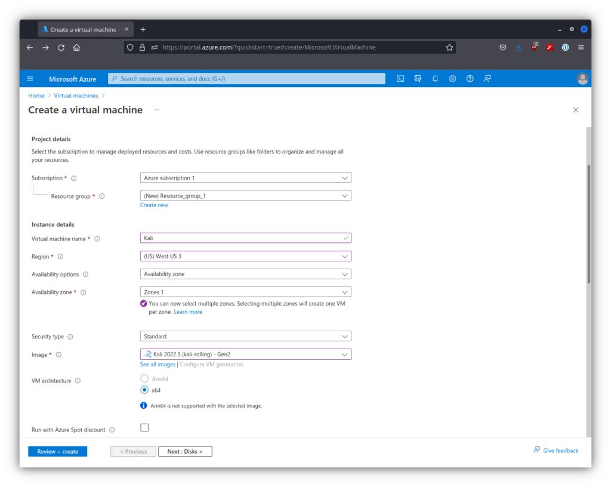Click the Review + create button
Screen dimensions: 611x487
click(57, 452)
